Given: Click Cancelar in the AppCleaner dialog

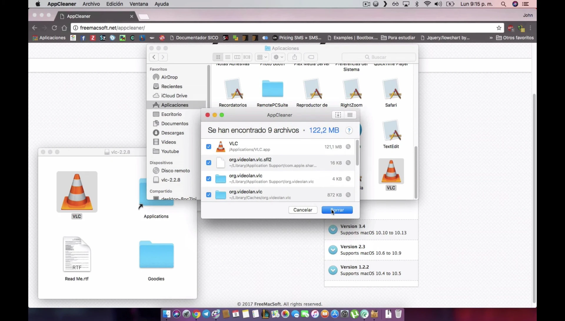Looking at the screenshot, I should click(303, 210).
